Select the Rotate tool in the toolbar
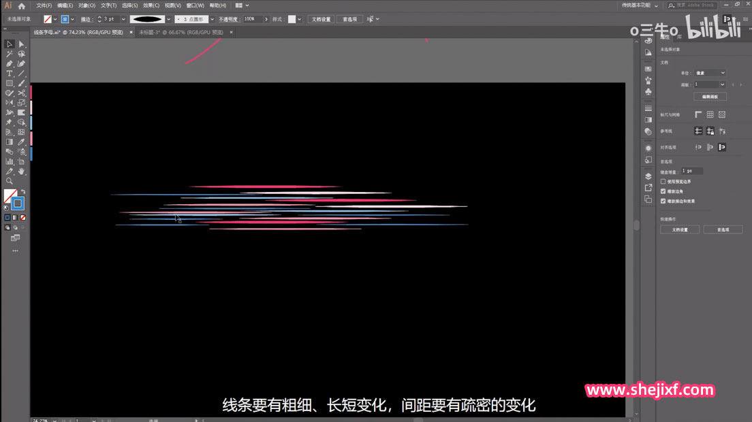The height and width of the screenshot is (422, 752). (x=7, y=102)
